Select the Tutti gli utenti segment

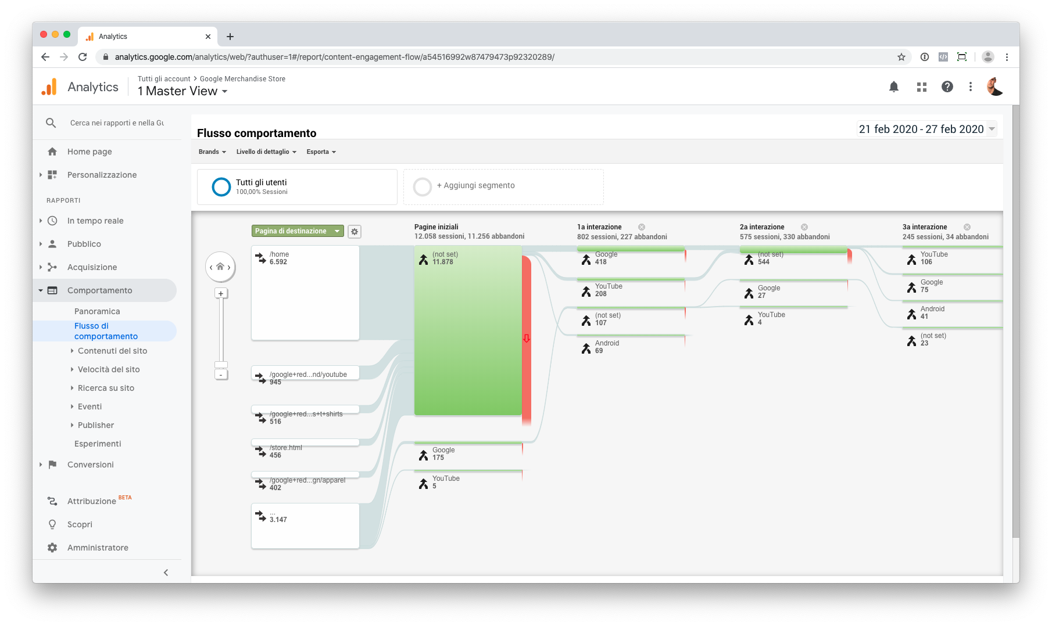(297, 187)
